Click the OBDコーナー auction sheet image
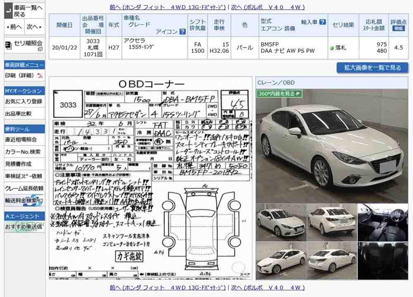Image resolution: width=413 pixels, height=297 pixels. [x=151, y=178]
